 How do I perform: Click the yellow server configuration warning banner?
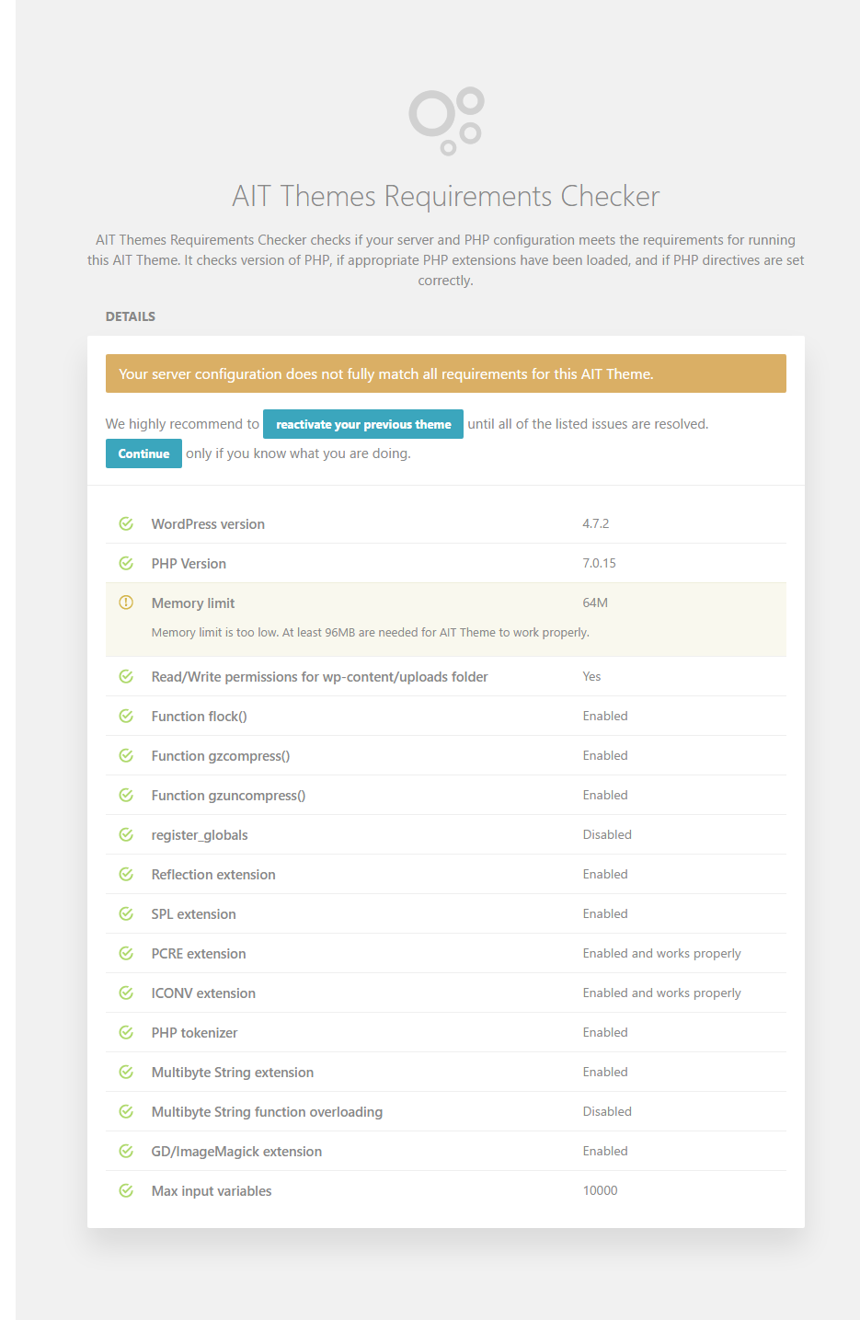tap(446, 373)
